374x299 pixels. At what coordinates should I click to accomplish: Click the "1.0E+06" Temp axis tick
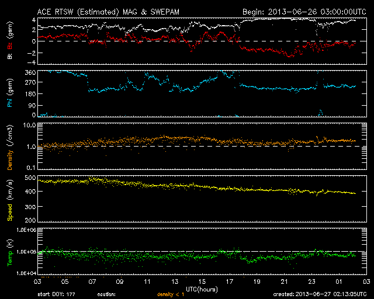pos(26,230)
